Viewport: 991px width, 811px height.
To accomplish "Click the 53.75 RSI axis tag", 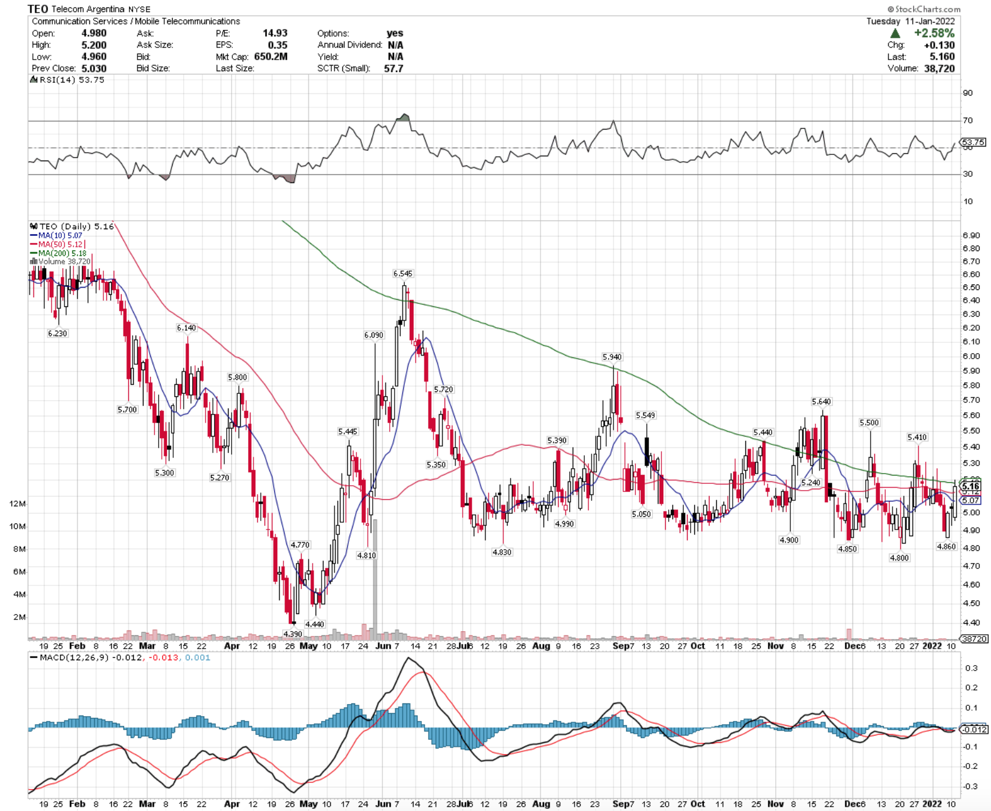I will click(973, 142).
